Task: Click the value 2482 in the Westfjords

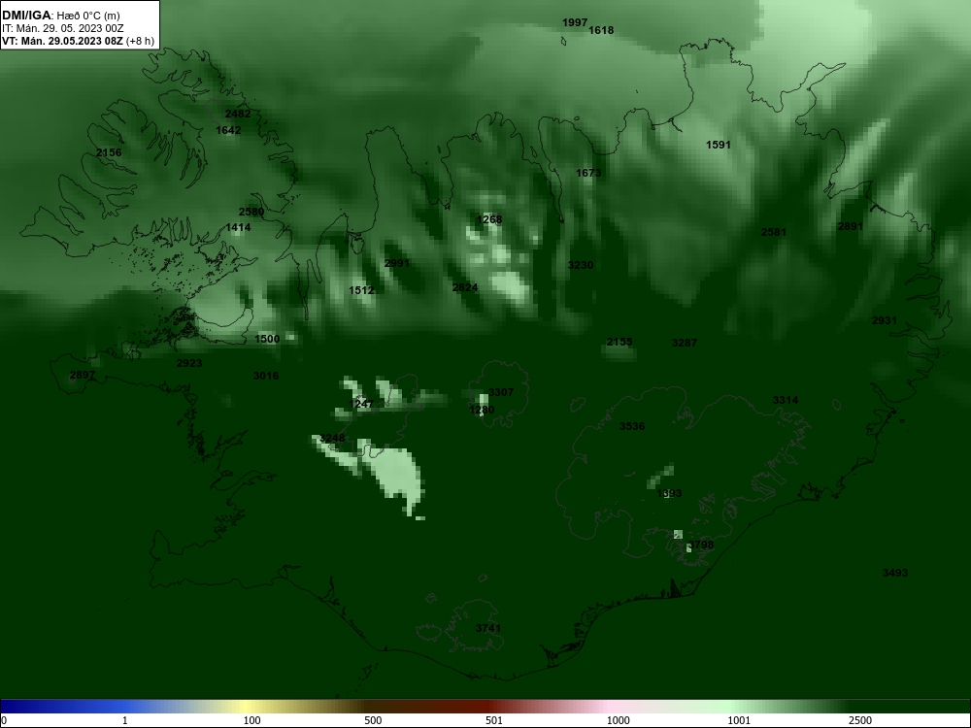Action: (238, 114)
